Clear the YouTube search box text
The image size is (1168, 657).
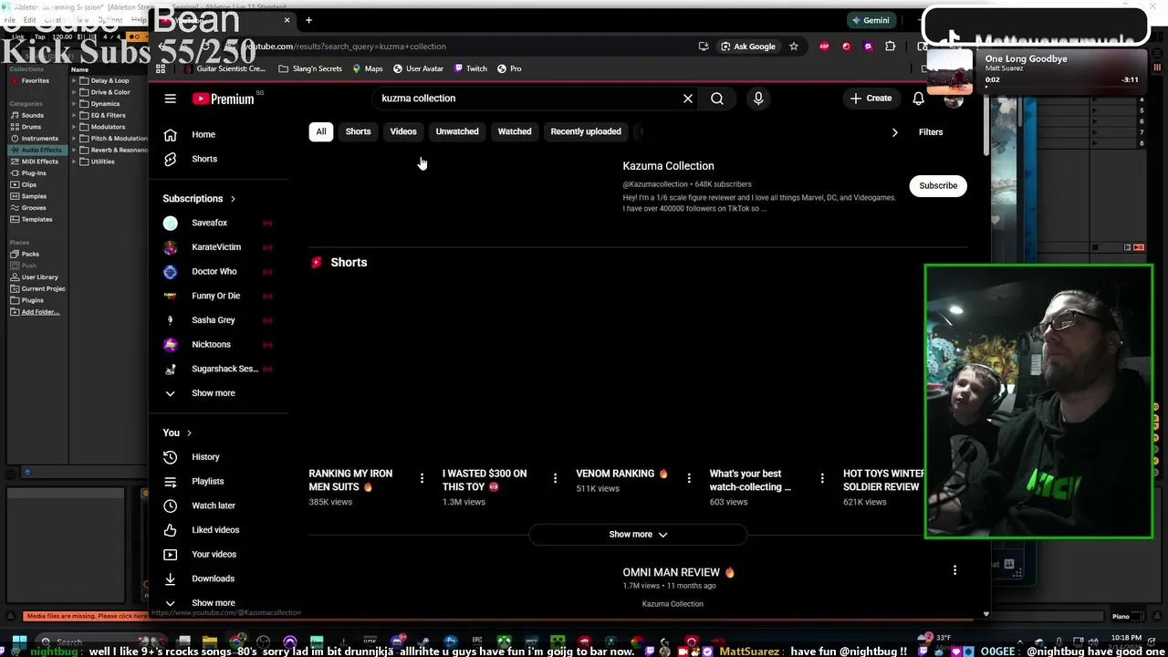(688, 99)
